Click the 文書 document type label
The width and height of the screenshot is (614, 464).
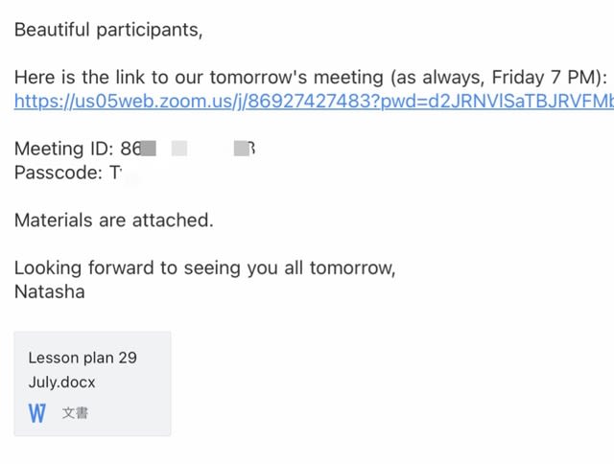75,413
